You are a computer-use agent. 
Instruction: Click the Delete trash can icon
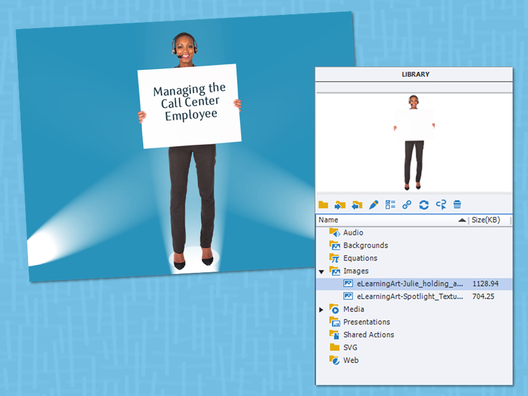(457, 205)
